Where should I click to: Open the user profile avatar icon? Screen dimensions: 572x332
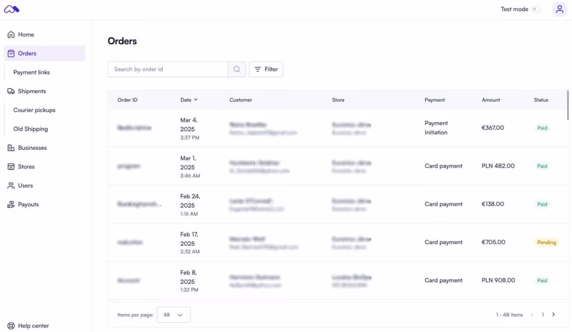tap(559, 9)
